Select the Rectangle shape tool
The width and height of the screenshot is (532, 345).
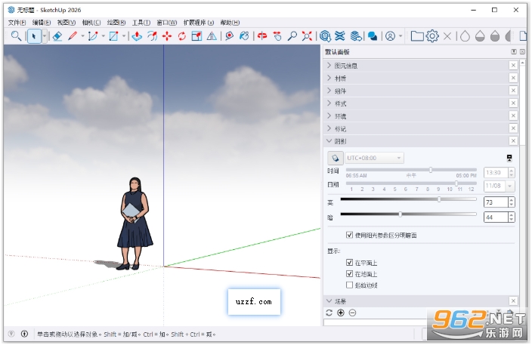tap(113, 36)
